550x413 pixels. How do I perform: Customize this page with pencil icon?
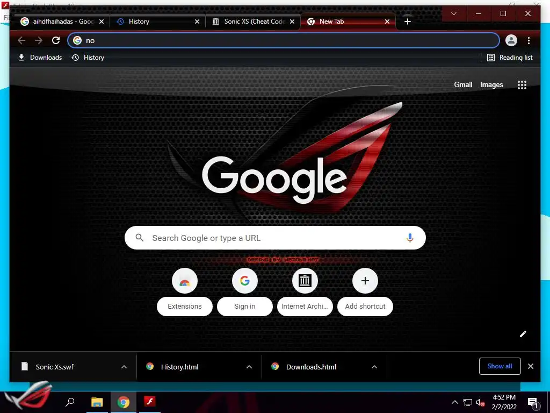(x=523, y=333)
